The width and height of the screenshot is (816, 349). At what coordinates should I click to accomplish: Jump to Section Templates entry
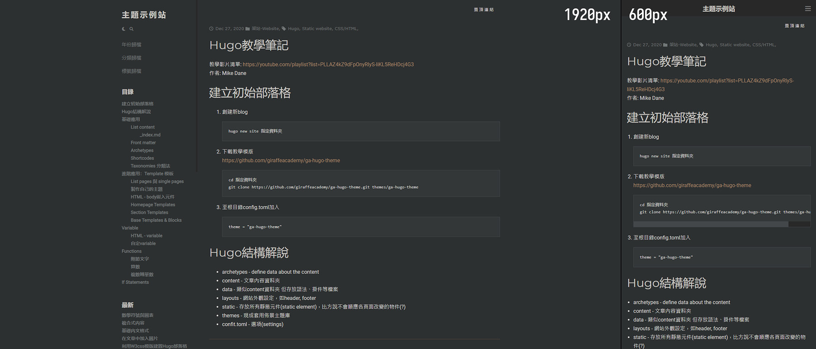point(149,212)
